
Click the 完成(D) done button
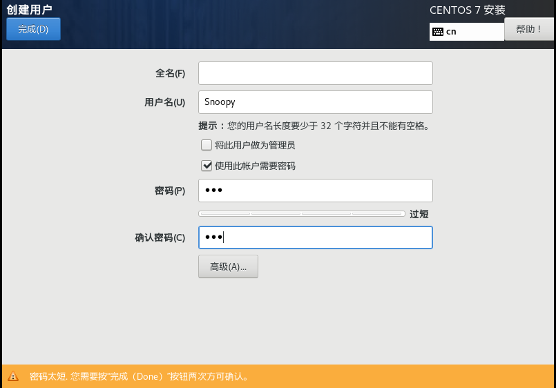33,29
